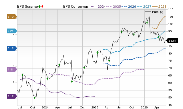Click the 60 label on the price axis
The image size is (183, 109).
tap(170, 83)
